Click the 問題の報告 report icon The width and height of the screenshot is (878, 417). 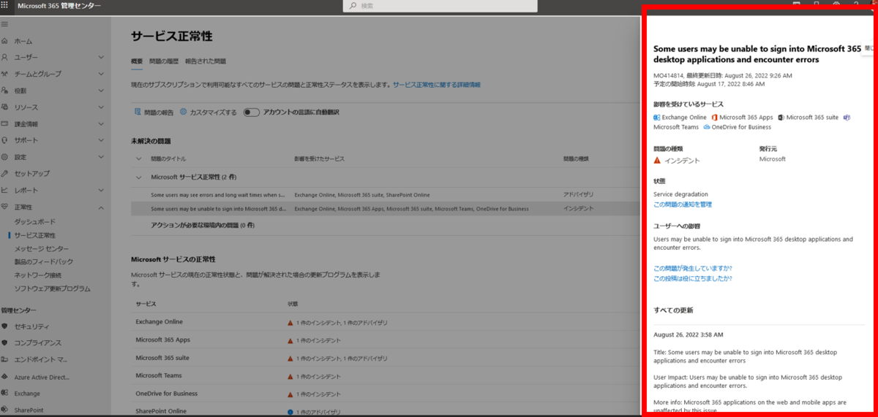137,112
